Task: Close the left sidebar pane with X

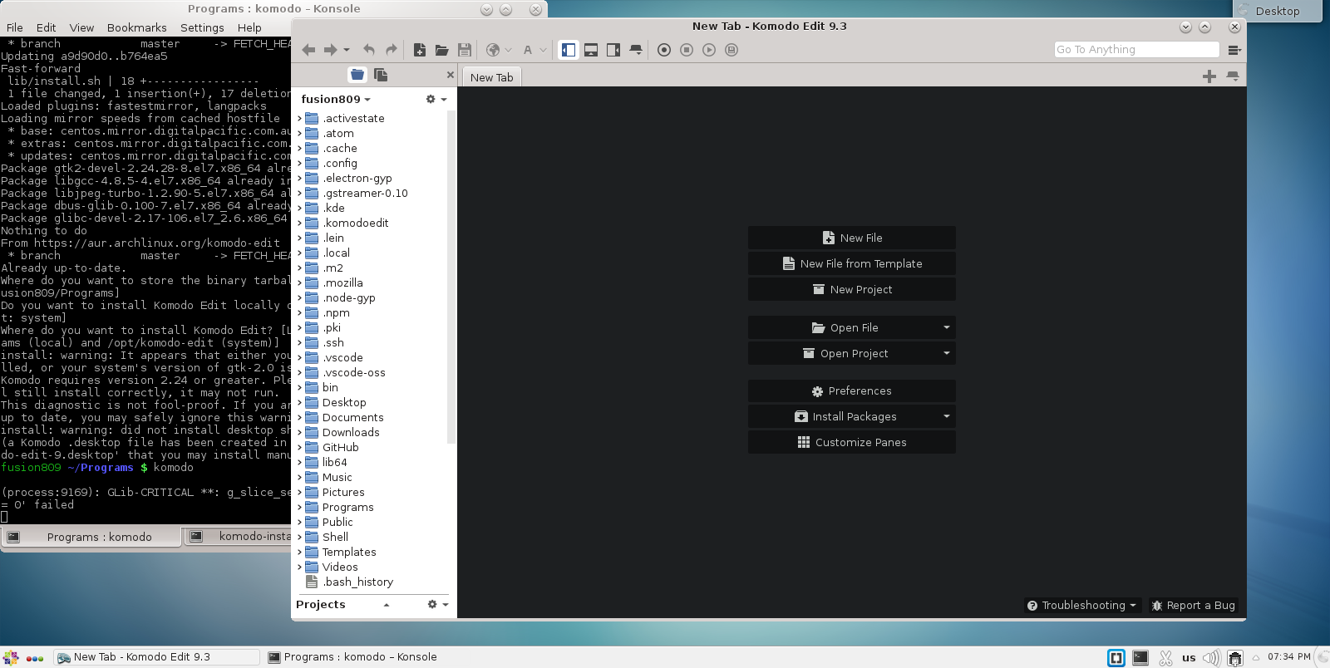Action: pyautogui.click(x=451, y=75)
